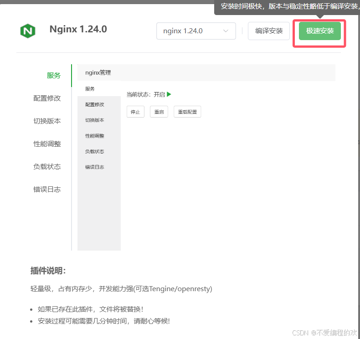The image size is (360, 339).
Task: Open 性能调整 in the left sidebar
Action: [x=47, y=144]
